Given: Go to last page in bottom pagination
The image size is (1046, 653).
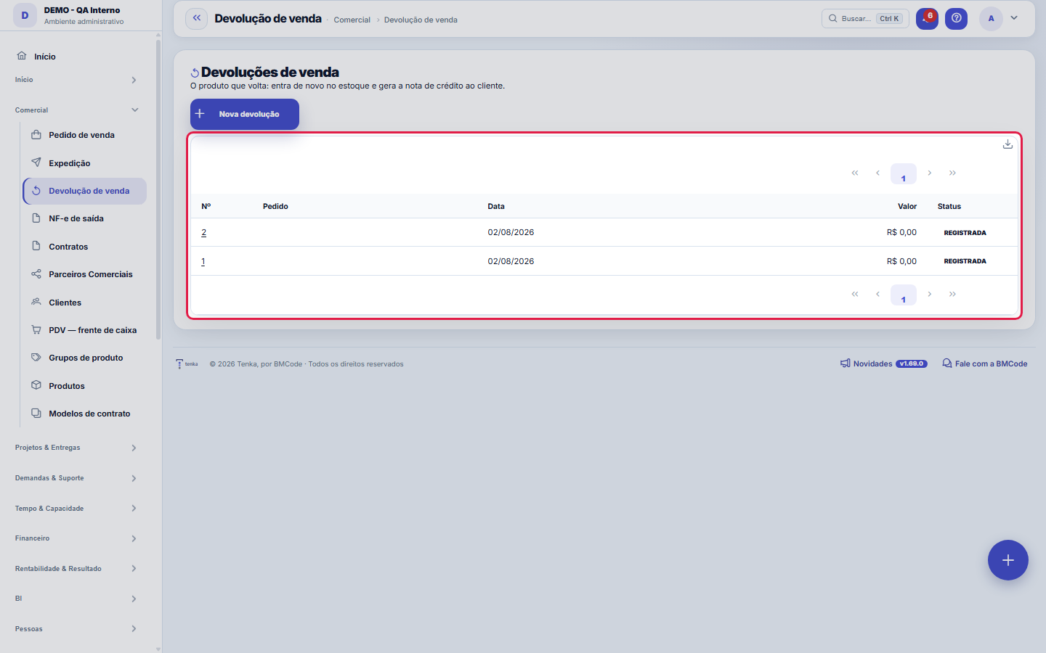Looking at the screenshot, I should (952, 294).
